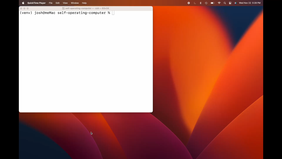Screen dimensions: 282x159
Task: Click the date and time clock
Action: click(x=250, y=3)
